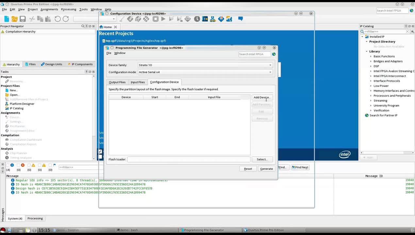415x235 pixels.
Task: Click the Programmer icon in toolbar
Action: point(221,19)
